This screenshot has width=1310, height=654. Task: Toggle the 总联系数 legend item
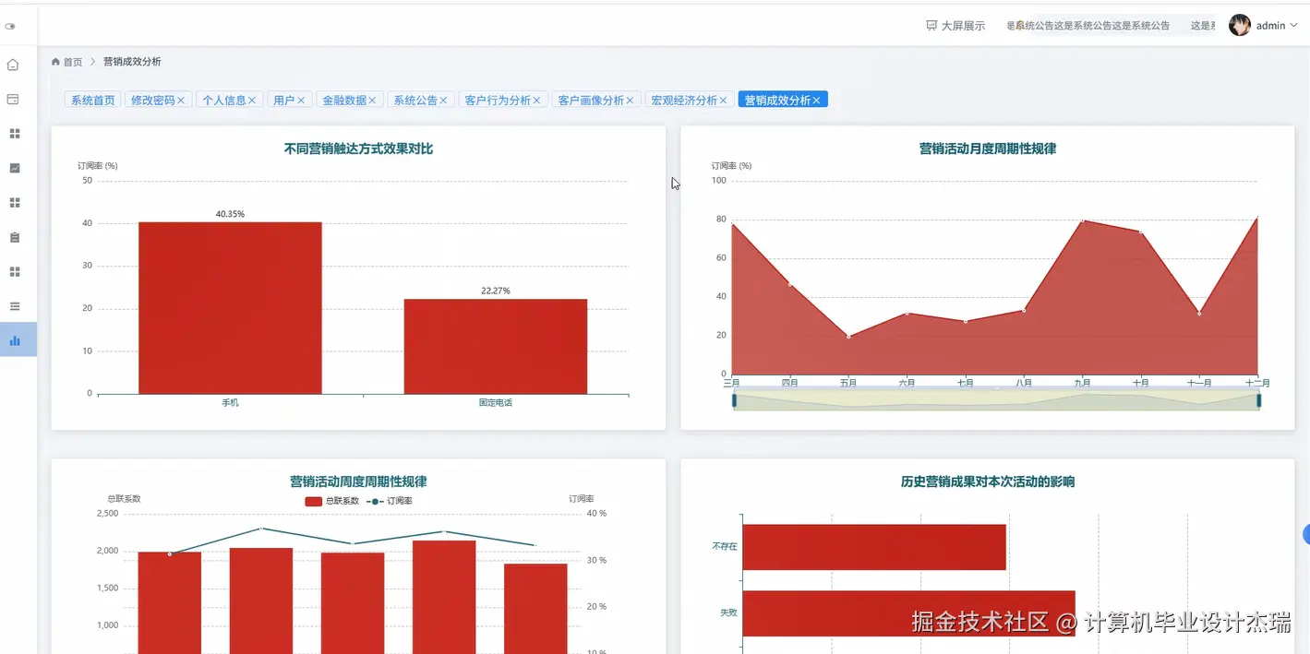331,501
